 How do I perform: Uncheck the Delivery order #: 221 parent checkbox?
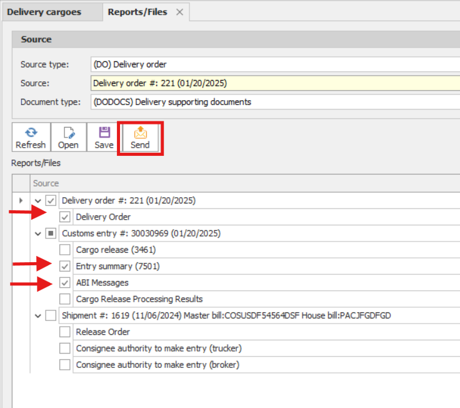coord(51,201)
